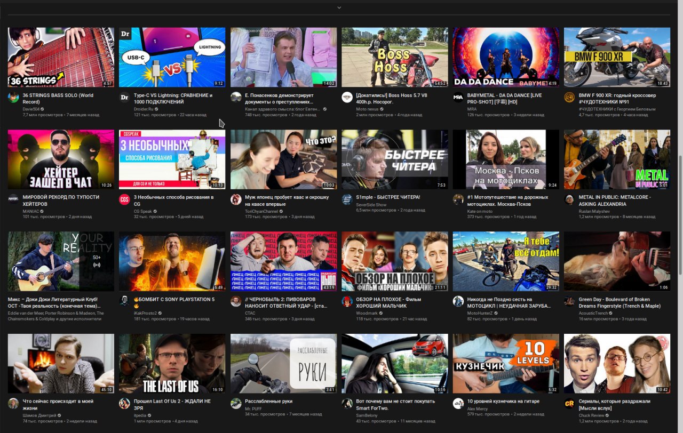Click ToriChyanChannel avatar icon
The height and width of the screenshot is (433, 683).
click(x=236, y=199)
